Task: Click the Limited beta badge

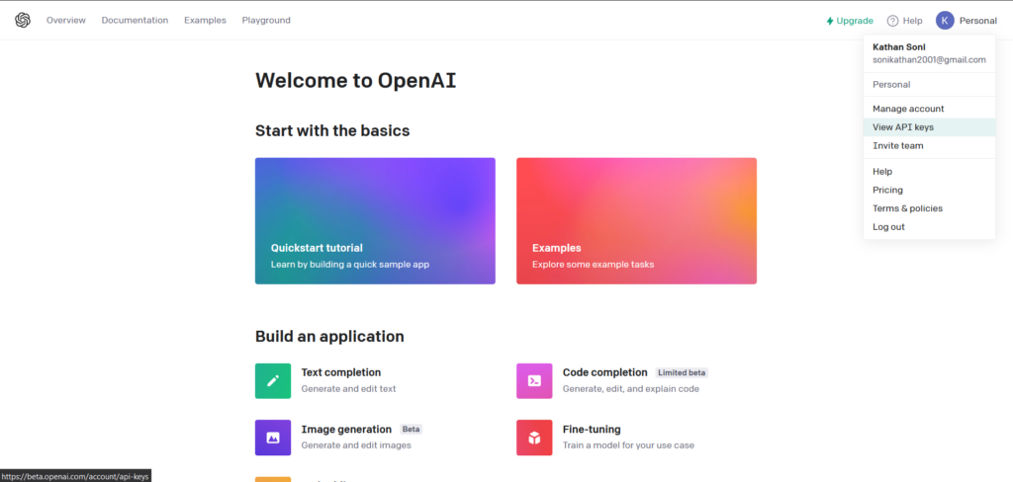Action: [682, 373]
